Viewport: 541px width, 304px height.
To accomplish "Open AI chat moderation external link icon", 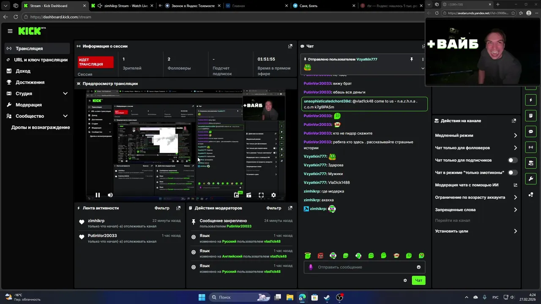I will 515,185.
